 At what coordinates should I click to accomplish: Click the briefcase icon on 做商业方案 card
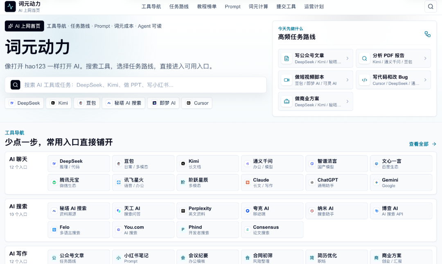pyautogui.click(x=286, y=102)
